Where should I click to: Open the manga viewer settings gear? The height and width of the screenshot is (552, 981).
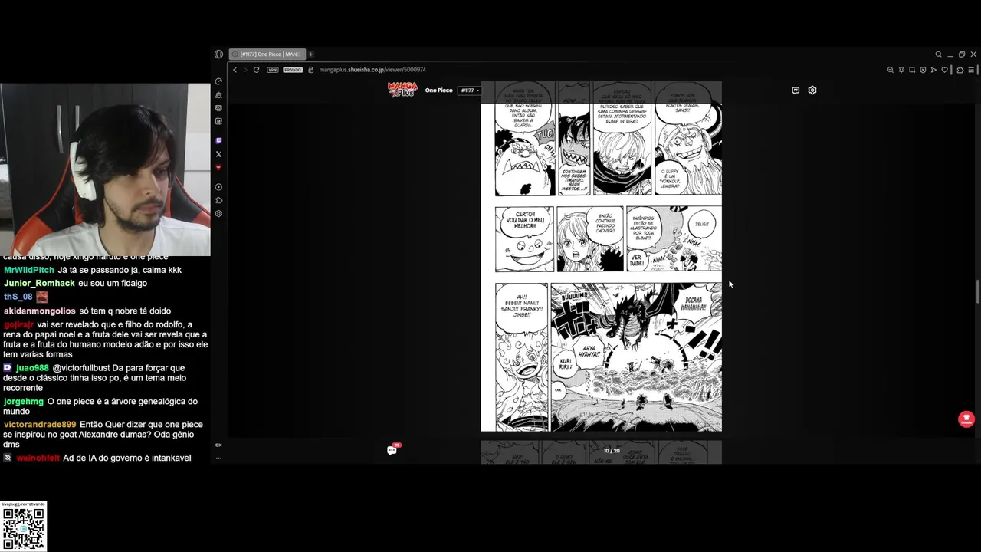812,90
